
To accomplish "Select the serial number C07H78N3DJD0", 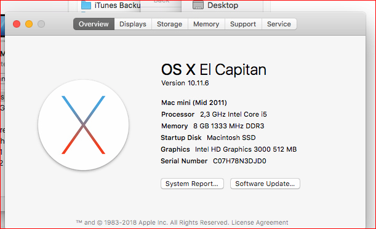I will pos(239,161).
